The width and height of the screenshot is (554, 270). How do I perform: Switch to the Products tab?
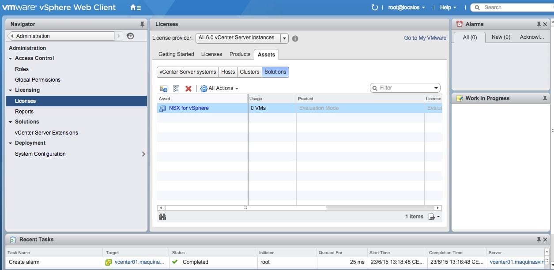(240, 54)
